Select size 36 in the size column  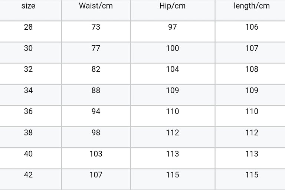pos(28,112)
